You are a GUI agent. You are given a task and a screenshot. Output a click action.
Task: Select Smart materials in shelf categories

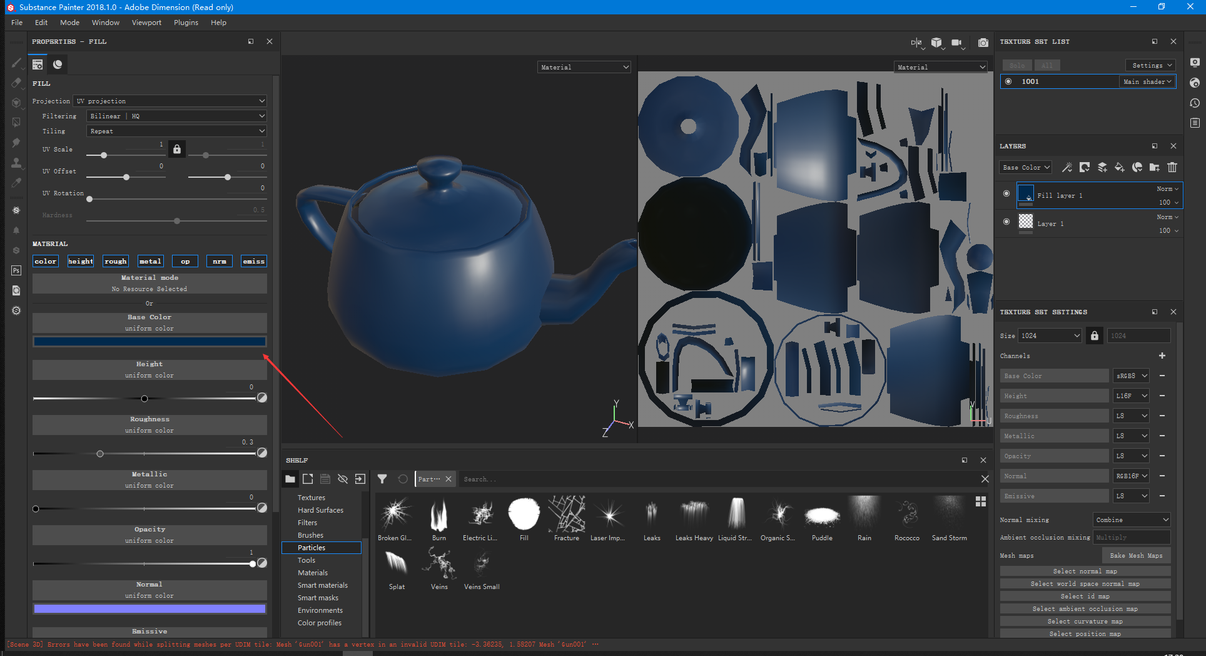(x=323, y=585)
